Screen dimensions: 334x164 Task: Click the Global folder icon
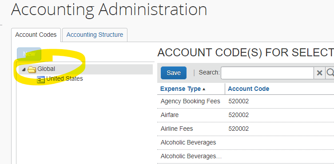tap(32, 69)
